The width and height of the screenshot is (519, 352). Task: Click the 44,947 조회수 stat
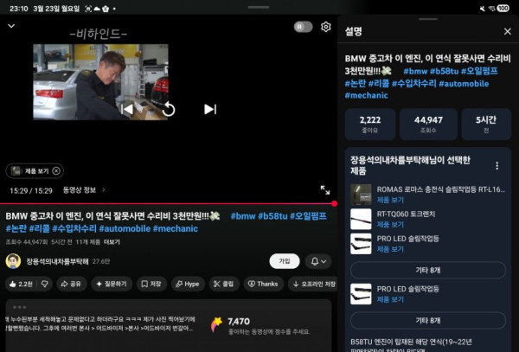[428, 124]
